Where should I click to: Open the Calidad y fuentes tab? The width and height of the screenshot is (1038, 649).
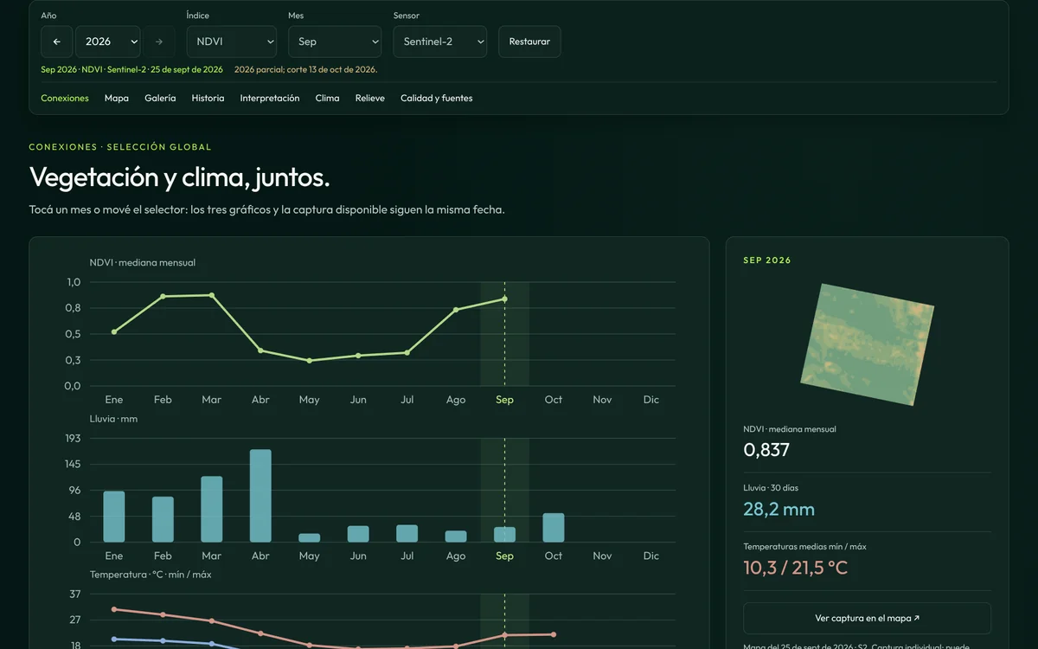[x=437, y=99]
